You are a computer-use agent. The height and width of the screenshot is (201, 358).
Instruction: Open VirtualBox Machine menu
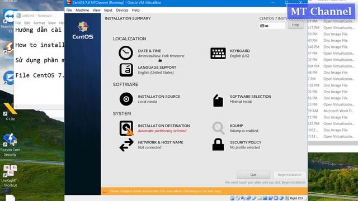click(82, 10)
